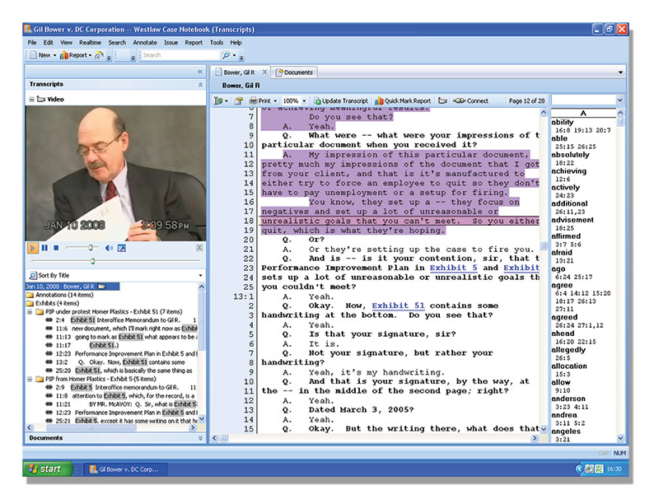Mute the video speaker icon
This screenshot has width=659, height=504.
109,248
